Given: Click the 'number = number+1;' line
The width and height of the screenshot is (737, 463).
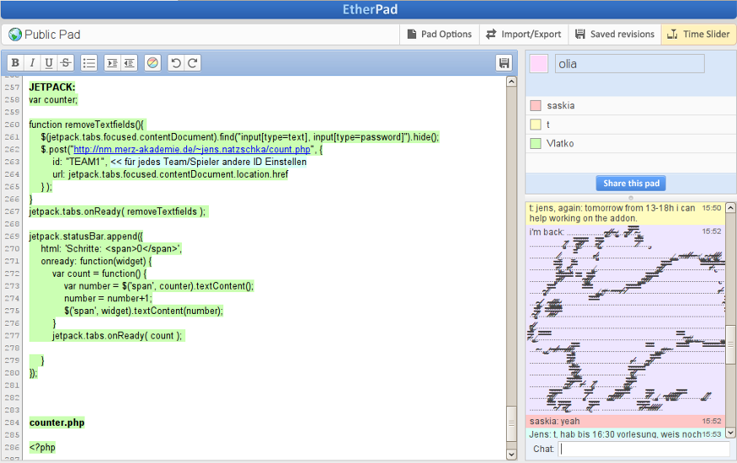Looking at the screenshot, I should tap(108, 298).
